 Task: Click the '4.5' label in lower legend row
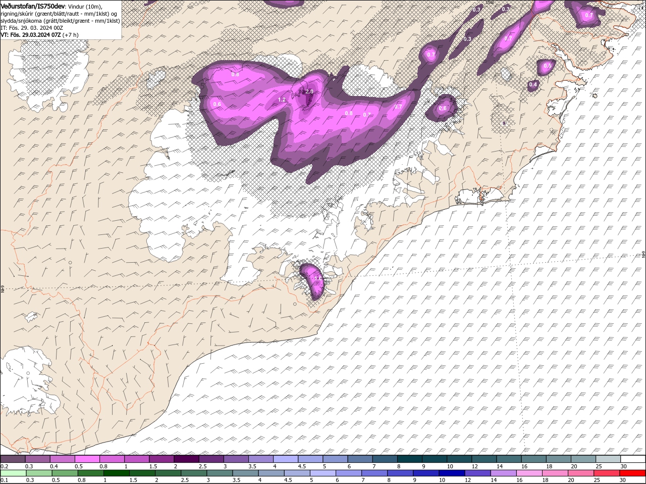[x=288, y=480]
